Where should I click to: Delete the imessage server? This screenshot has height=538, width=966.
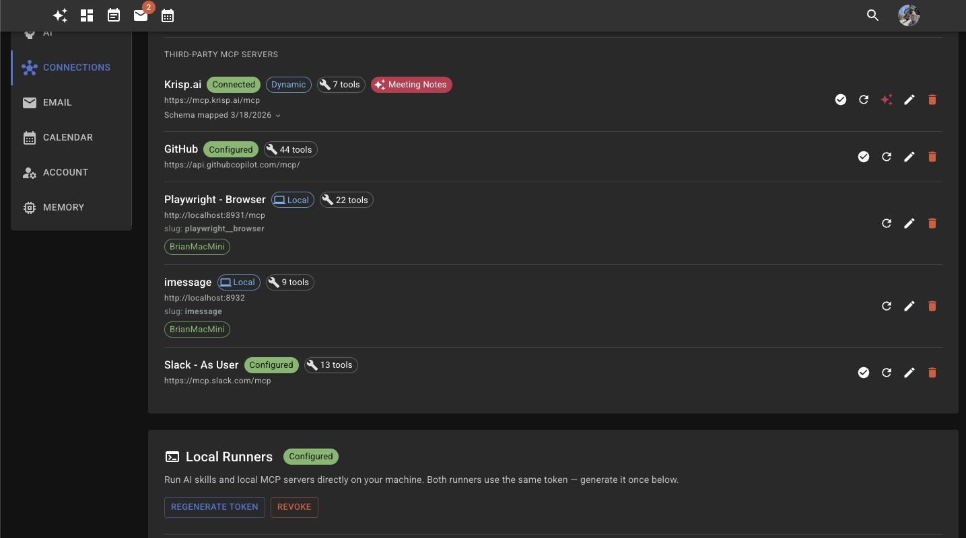[932, 306]
